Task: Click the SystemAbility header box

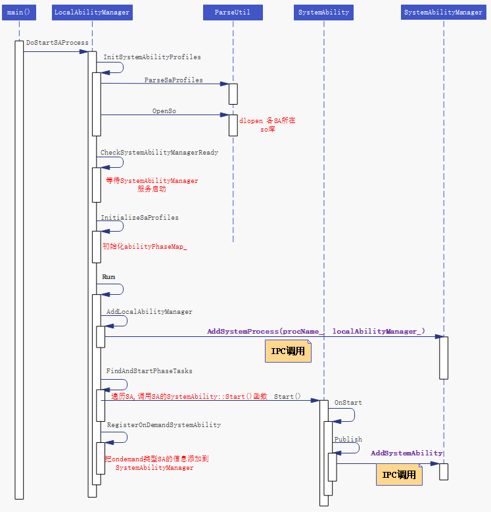Action: (x=323, y=12)
